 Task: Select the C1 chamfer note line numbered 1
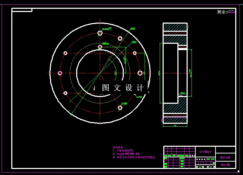tap(123, 150)
